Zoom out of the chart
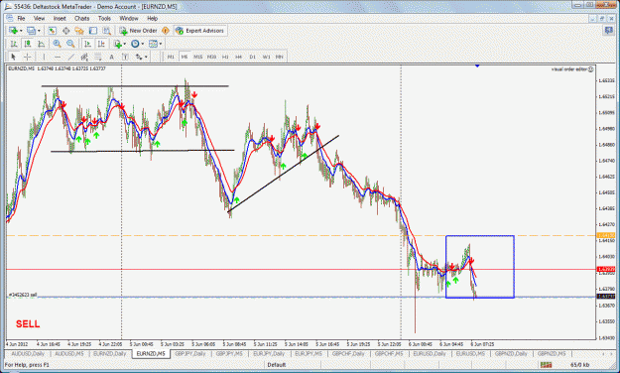This screenshot has width=620, height=373. [x=70, y=44]
